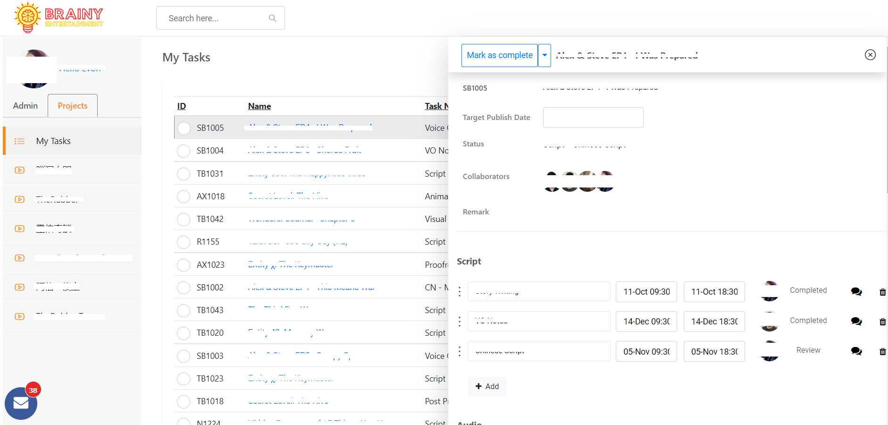888x425 pixels.
Task: Delete the 05-Nov script row
Action: coord(882,352)
